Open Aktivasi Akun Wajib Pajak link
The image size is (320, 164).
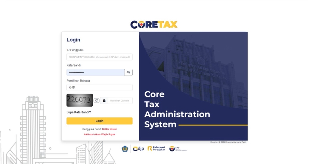(100, 134)
